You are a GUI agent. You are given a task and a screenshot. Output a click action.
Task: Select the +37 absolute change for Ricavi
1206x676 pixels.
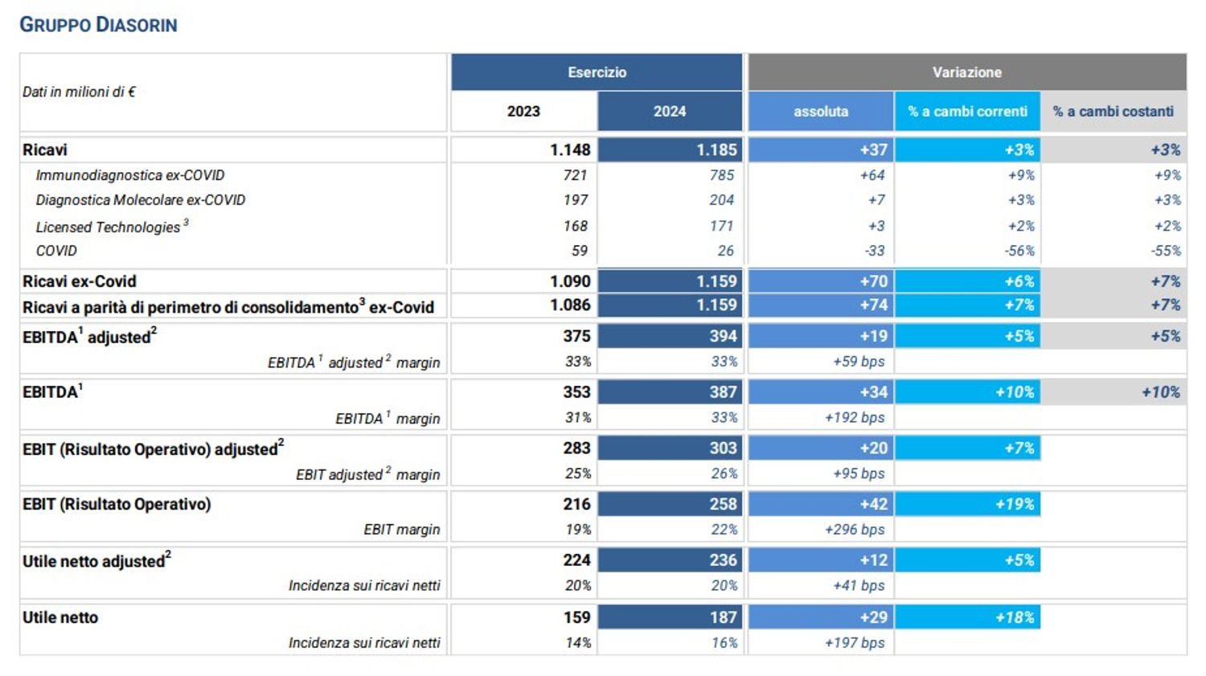pos(873,150)
